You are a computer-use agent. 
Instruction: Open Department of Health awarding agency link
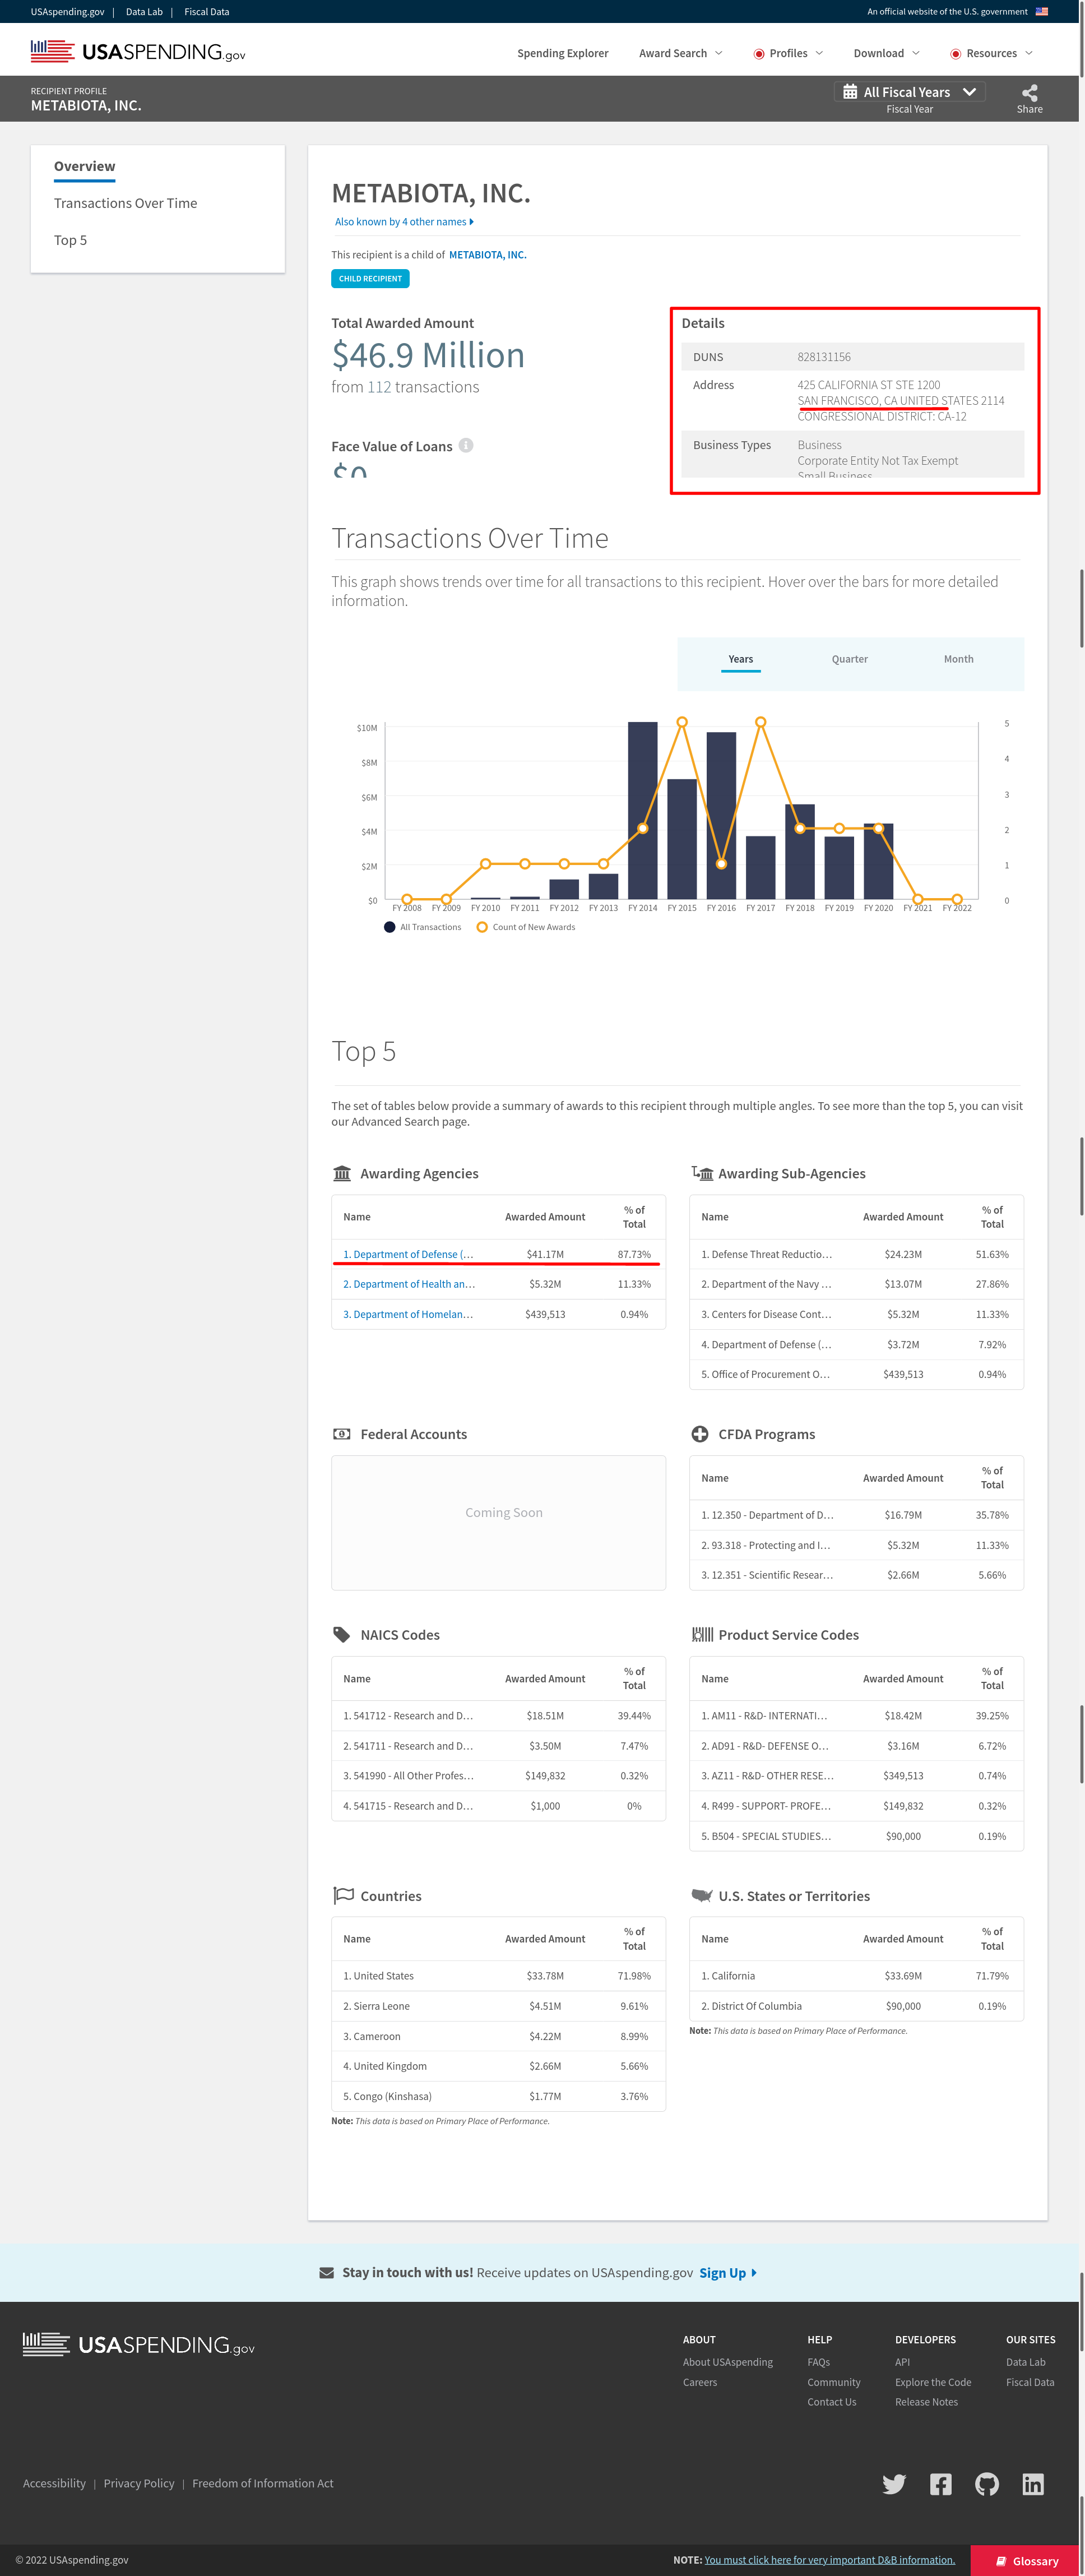point(408,1284)
